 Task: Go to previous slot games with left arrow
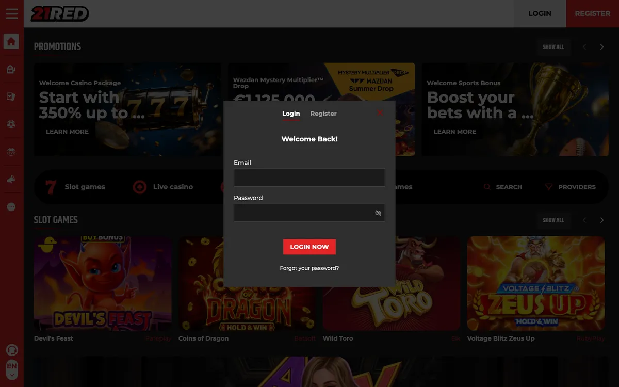coord(584,220)
